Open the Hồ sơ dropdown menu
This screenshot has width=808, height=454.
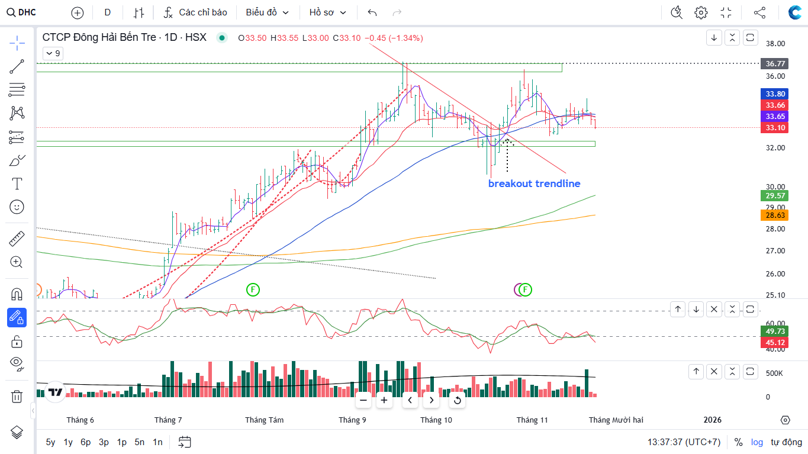click(327, 12)
